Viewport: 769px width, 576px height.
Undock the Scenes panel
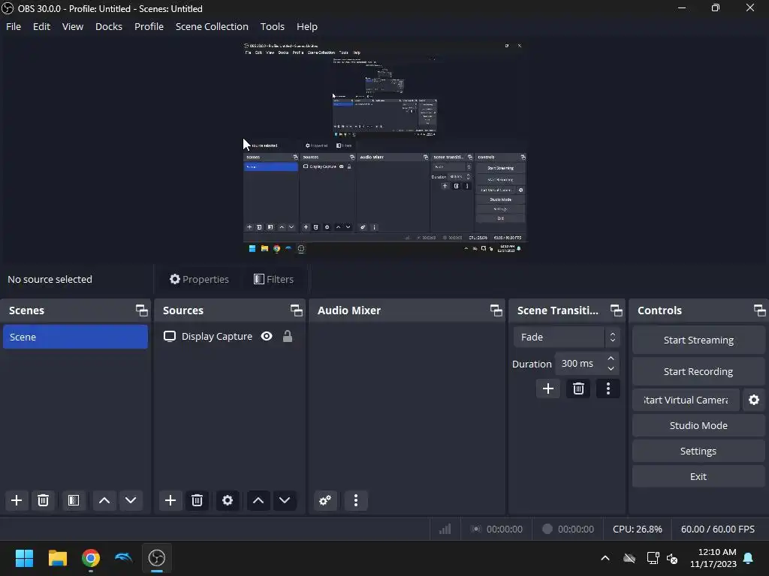click(142, 310)
